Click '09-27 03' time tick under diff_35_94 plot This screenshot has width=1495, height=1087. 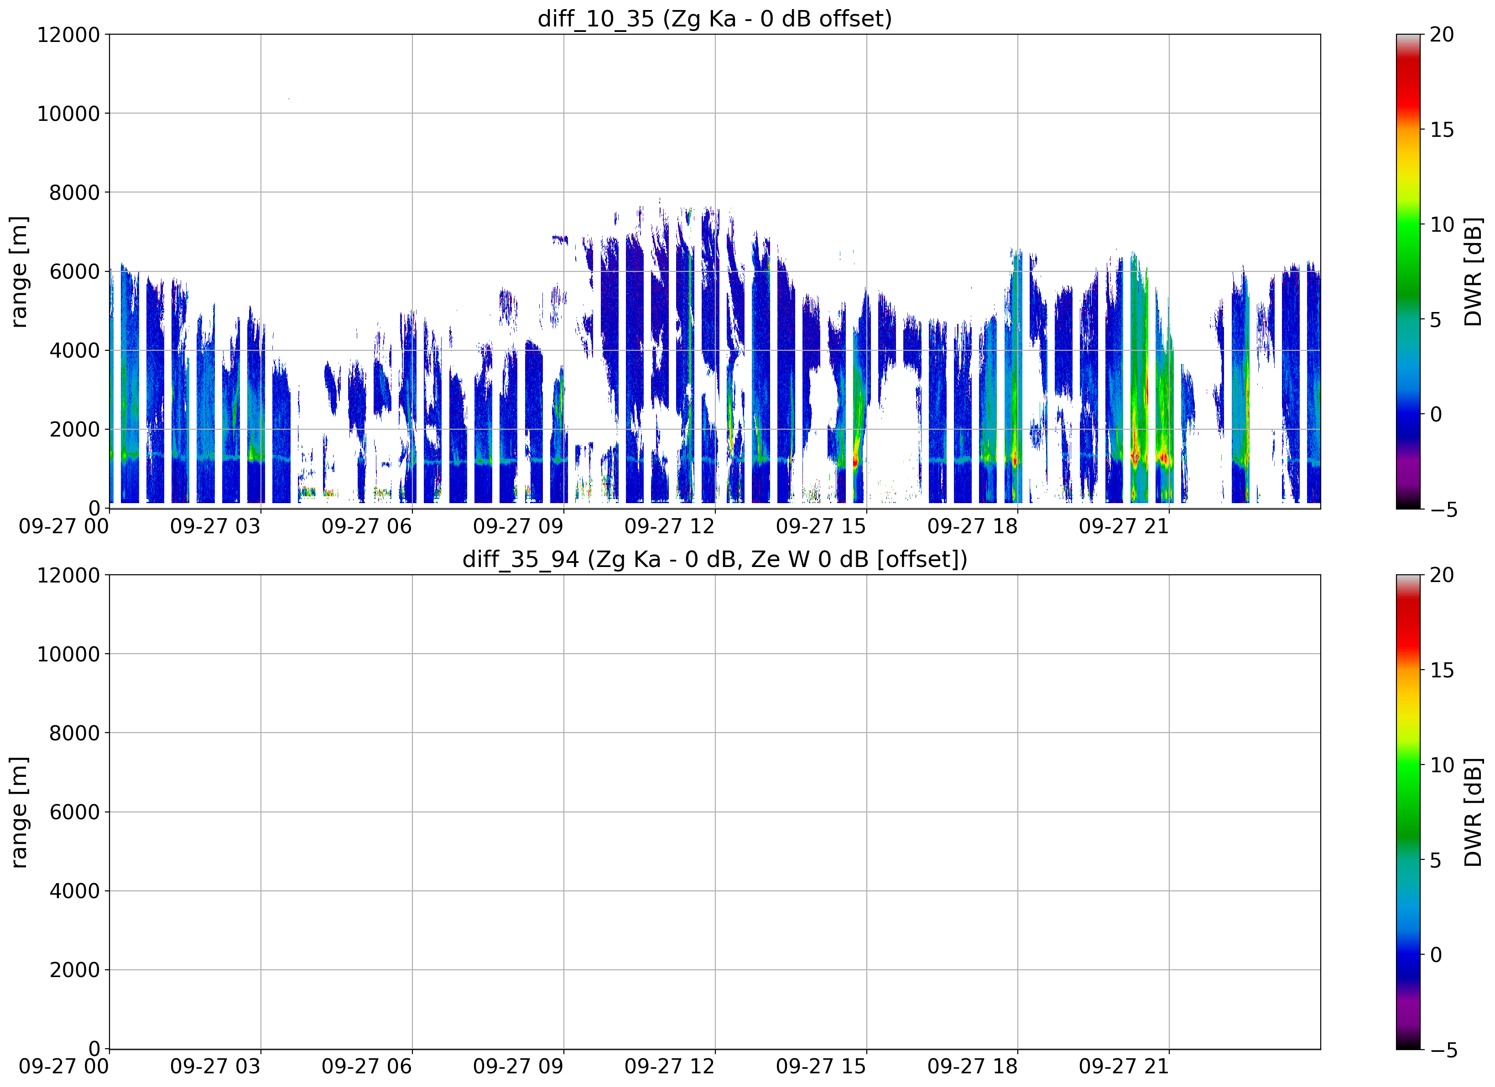click(215, 1067)
